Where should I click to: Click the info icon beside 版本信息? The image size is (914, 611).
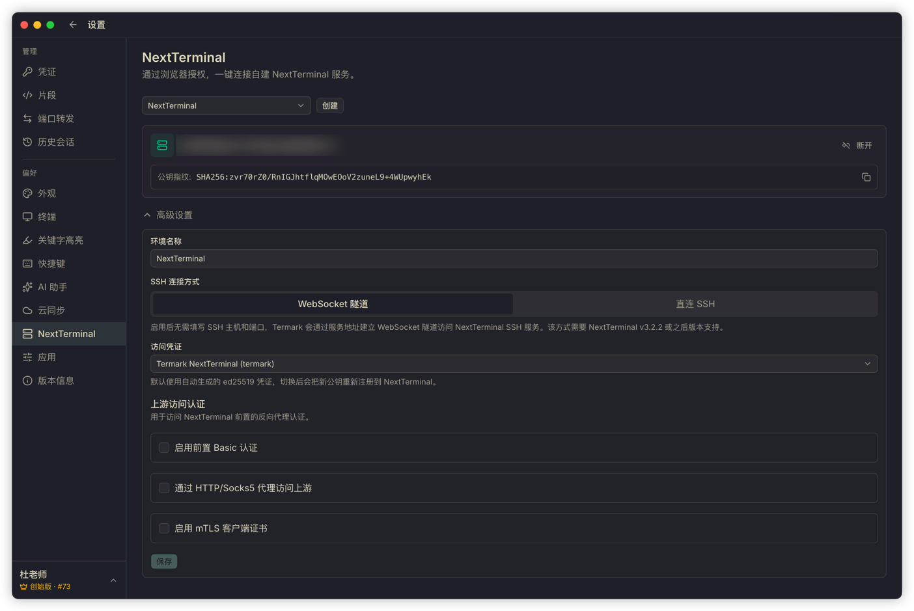pos(27,381)
